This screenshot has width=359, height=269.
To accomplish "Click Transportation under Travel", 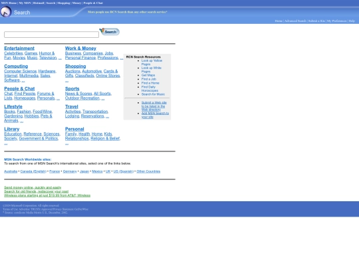I will (95, 112).
